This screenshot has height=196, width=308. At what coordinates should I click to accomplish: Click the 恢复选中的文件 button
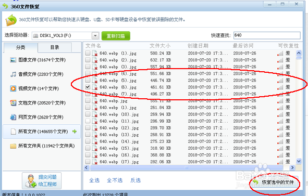(275, 182)
